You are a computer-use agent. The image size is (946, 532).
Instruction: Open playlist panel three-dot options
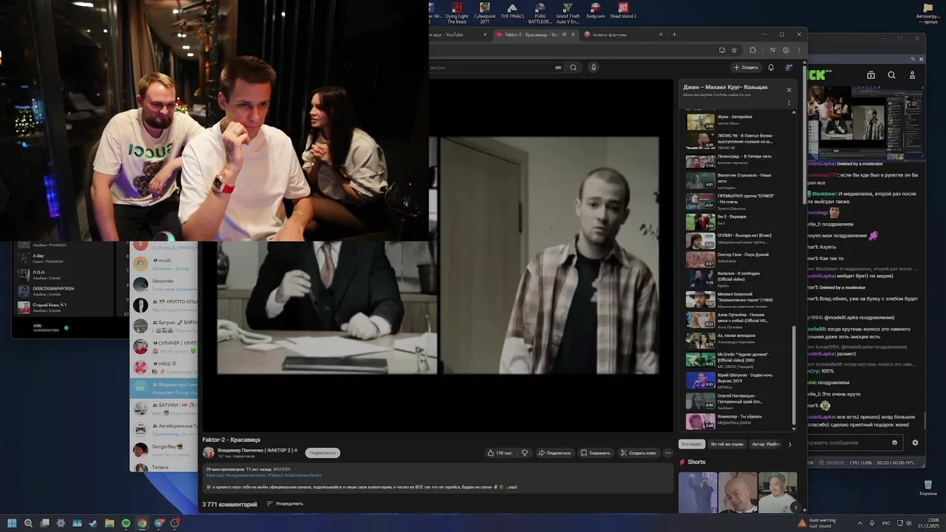click(789, 103)
